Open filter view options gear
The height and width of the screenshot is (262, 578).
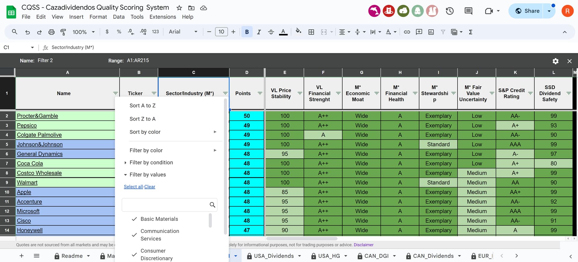555,61
